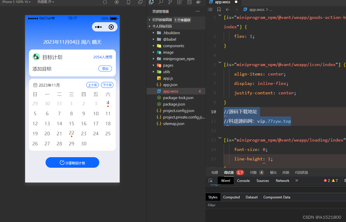
Task: Click the three-dot menu in mini program capsule
Action: (98, 27)
